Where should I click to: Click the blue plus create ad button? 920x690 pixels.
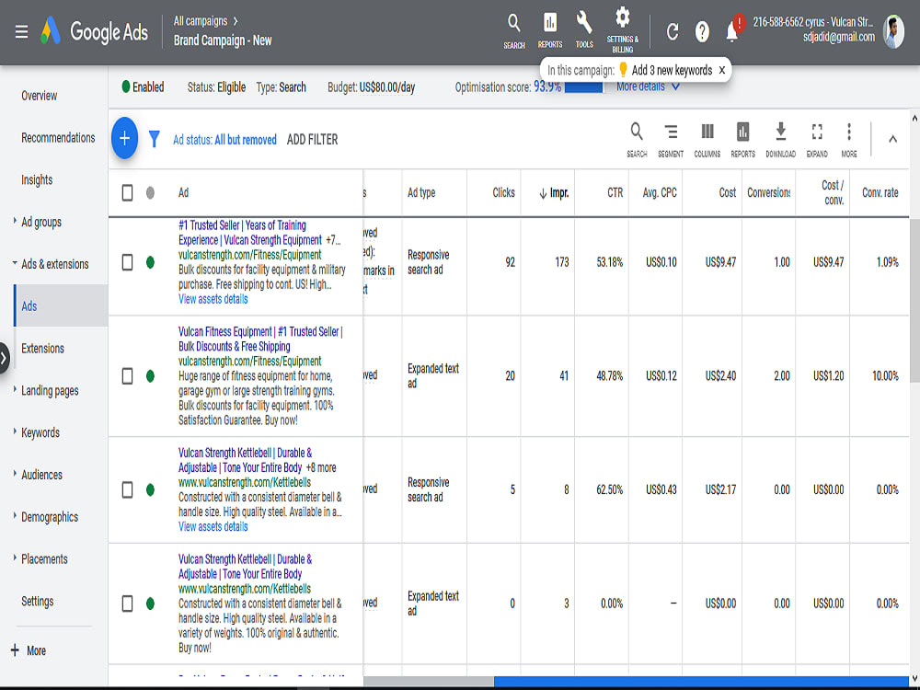point(124,139)
